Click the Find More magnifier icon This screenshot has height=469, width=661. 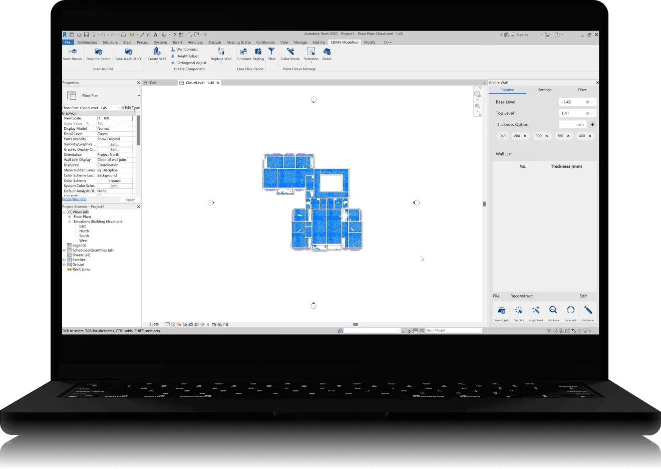tap(553, 310)
